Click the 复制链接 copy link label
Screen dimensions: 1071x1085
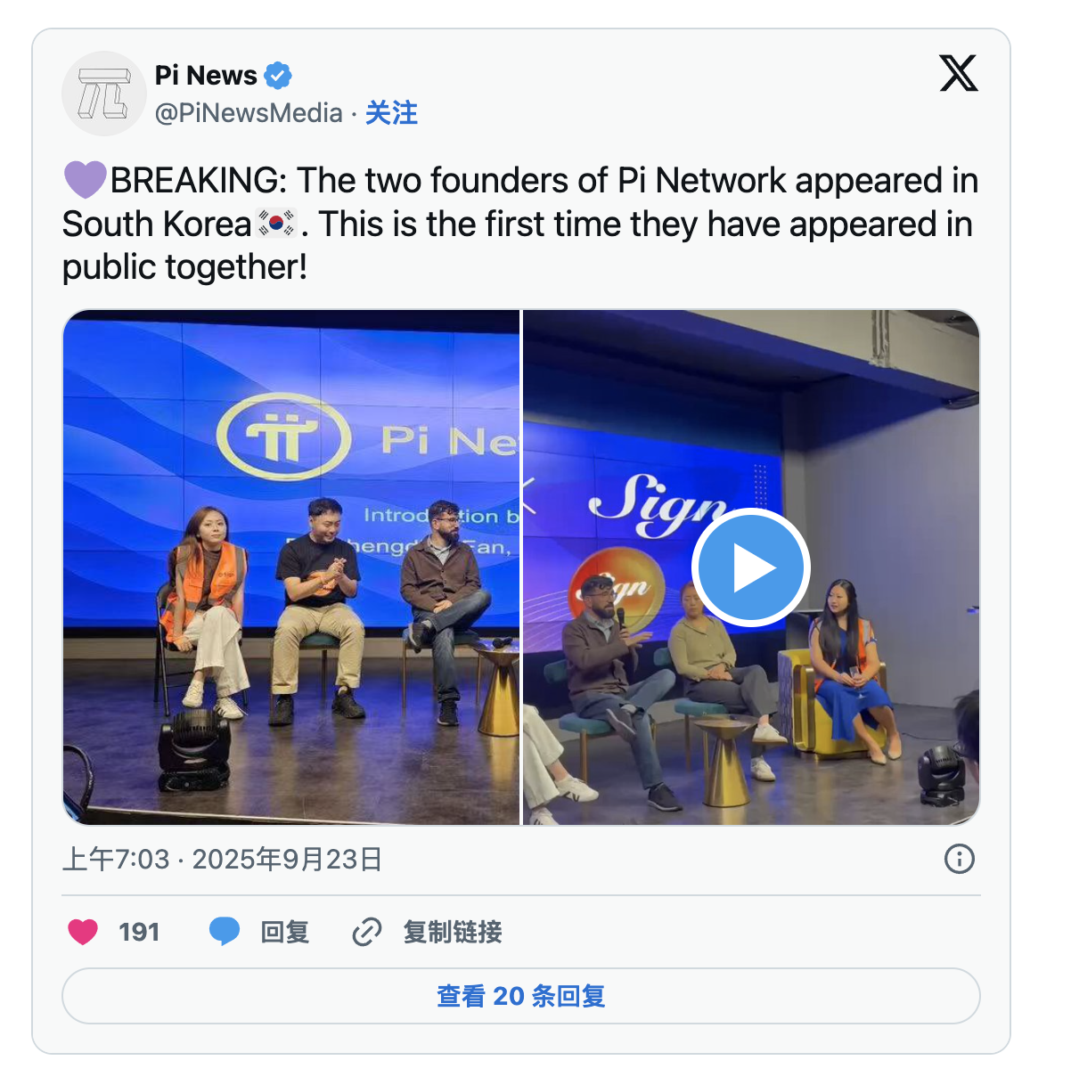(x=453, y=932)
